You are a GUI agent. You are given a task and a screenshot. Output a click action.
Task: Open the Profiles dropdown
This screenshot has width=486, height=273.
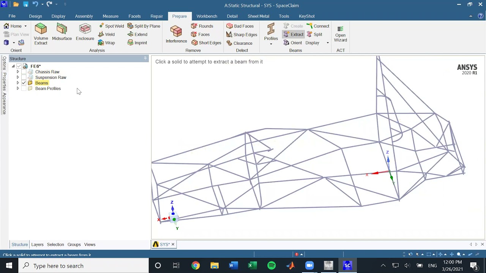[271, 44]
